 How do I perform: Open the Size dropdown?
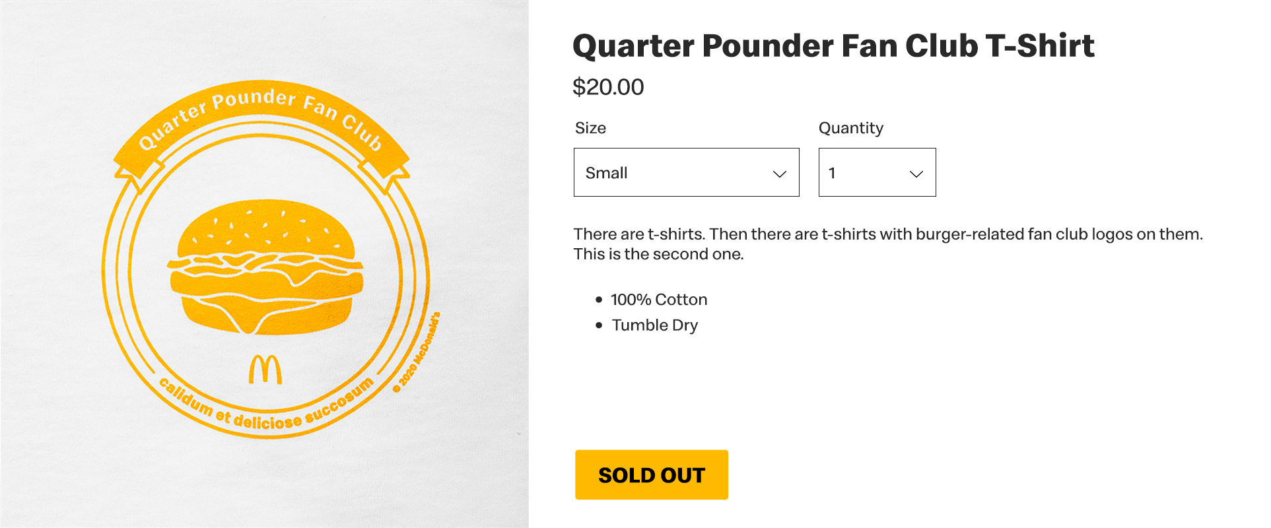coord(685,172)
